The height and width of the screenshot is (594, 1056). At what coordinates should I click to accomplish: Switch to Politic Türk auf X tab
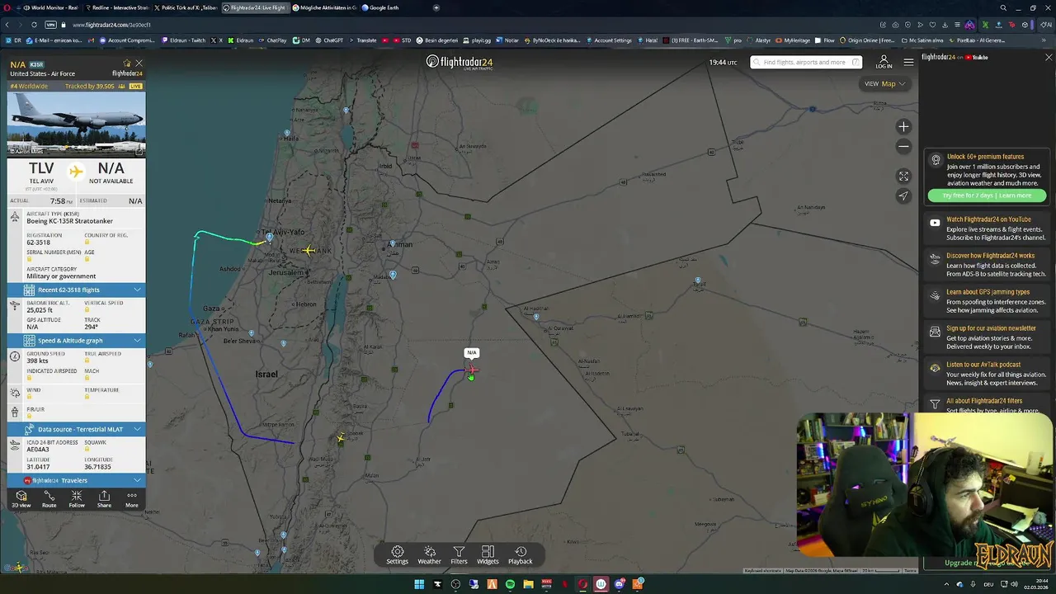click(186, 7)
